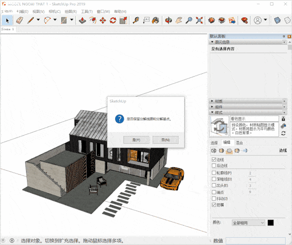Screen dimensions: 292x245
Task: Select the Rotate tool
Action: pos(113,20)
